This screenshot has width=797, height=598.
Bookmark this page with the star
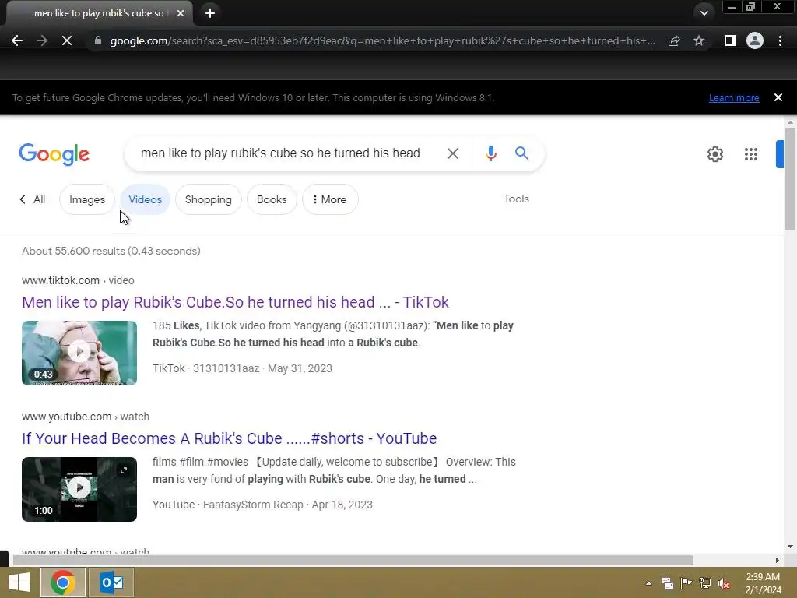click(699, 40)
